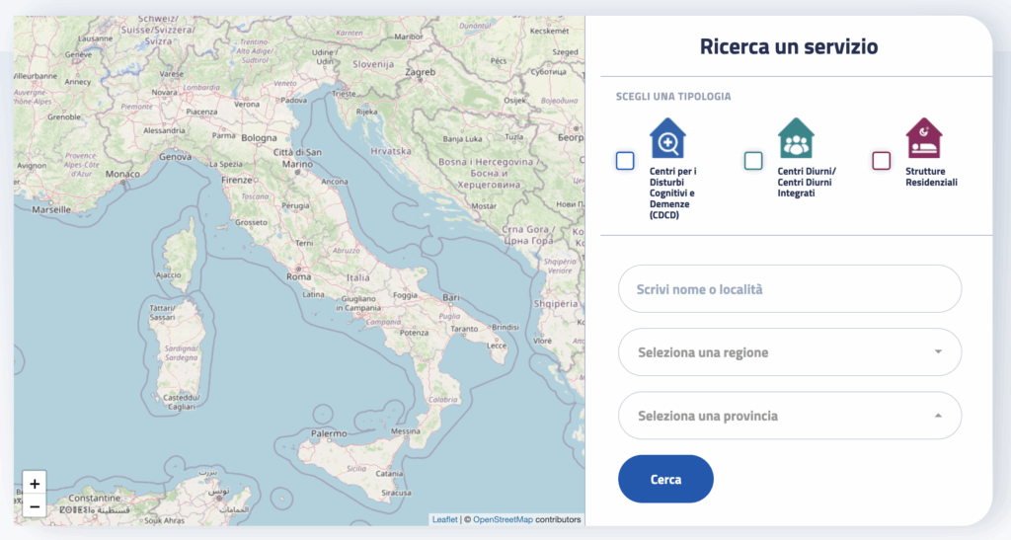Click Slovenija label on the map
Image resolution: width=1011 pixels, height=540 pixels.
pos(373,64)
